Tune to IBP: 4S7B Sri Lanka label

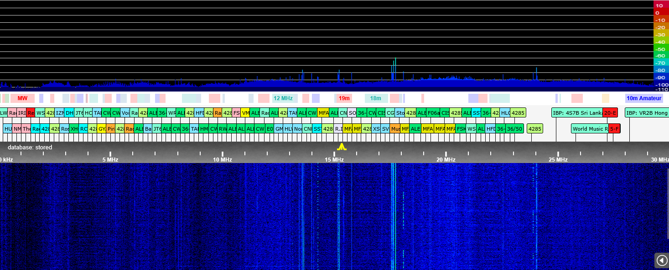(577, 113)
